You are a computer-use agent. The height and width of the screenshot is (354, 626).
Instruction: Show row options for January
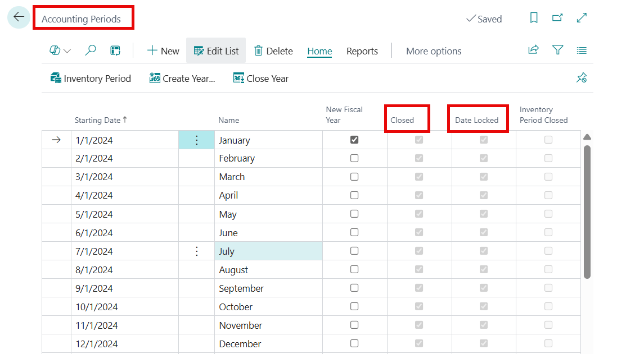point(196,140)
